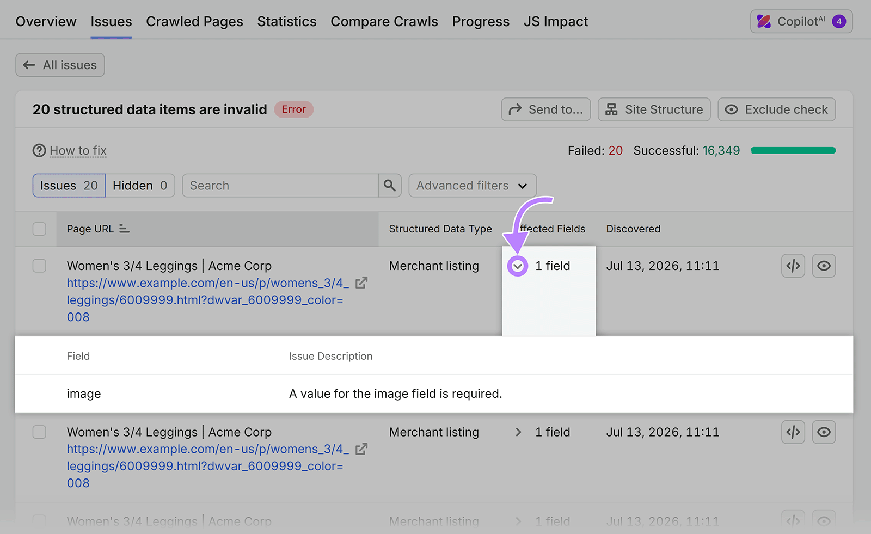Switch to the Progress tab
Screen dimensions: 871x534
click(481, 21)
